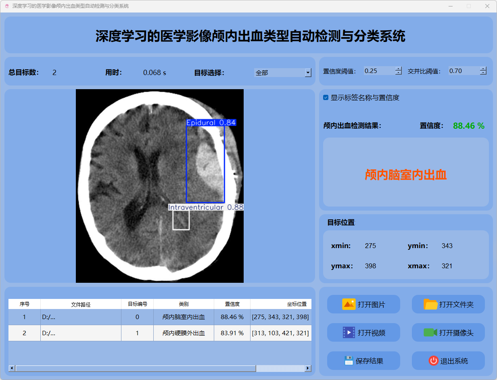Click the app icon in the title bar
497x380 pixels.
[6, 6]
